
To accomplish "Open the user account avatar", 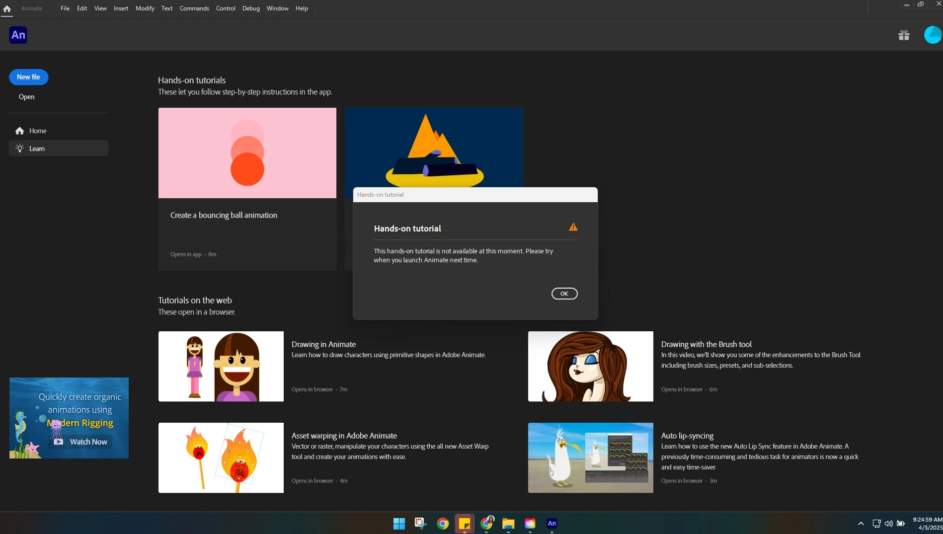I will tap(933, 35).
